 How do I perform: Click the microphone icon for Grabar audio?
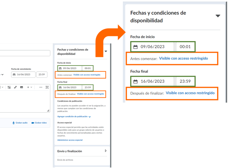pyautogui.click(x=14, y=123)
